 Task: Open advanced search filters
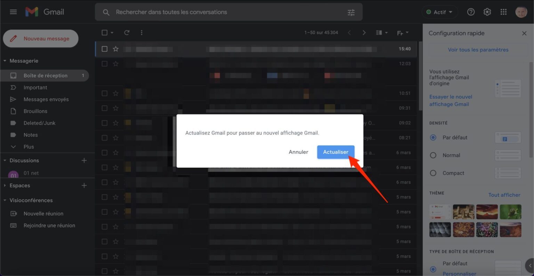pos(351,12)
